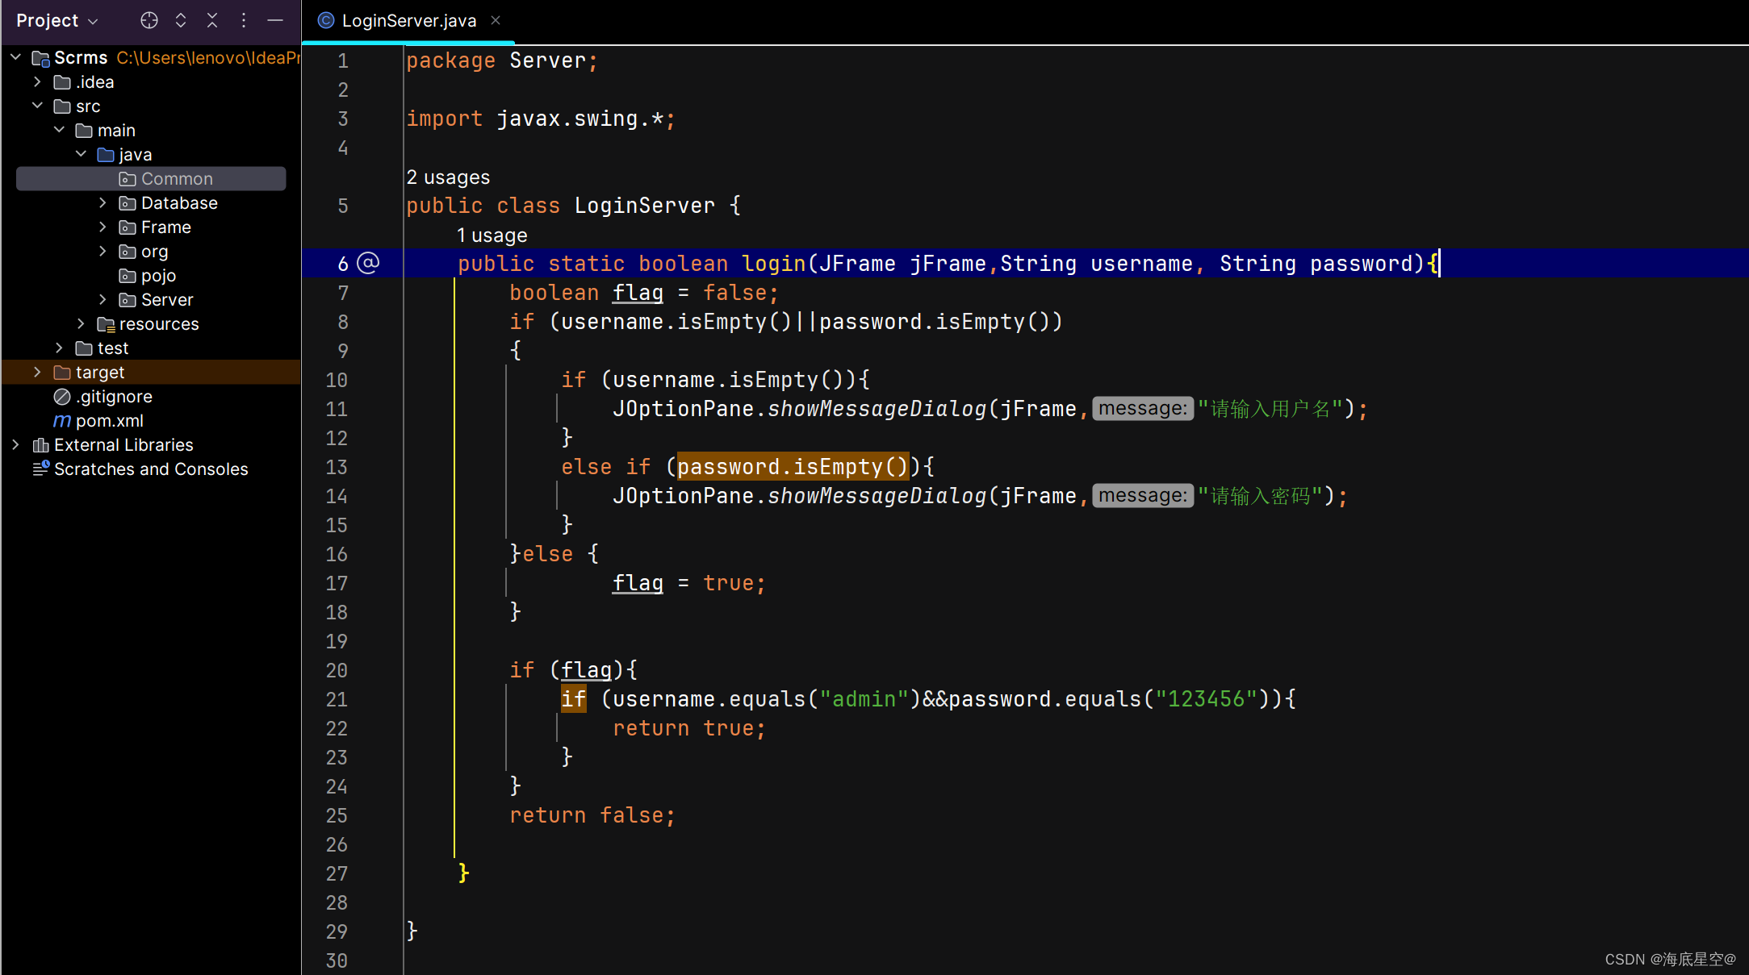
Task: Click the .gitignore file icon
Action: [62, 397]
